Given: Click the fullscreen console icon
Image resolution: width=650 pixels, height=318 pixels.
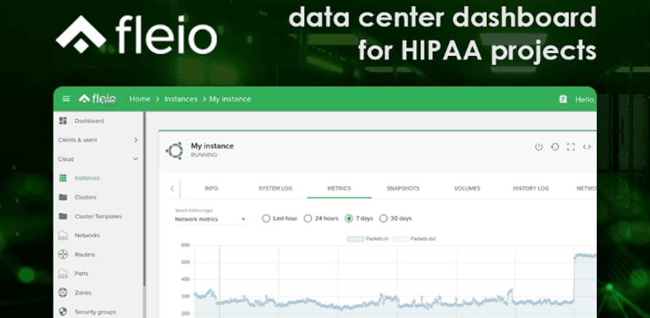Looking at the screenshot, I should click(x=571, y=147).
